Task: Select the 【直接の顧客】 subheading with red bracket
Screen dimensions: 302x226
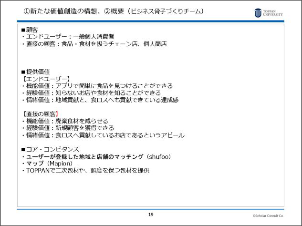Action: coord(40,114)
